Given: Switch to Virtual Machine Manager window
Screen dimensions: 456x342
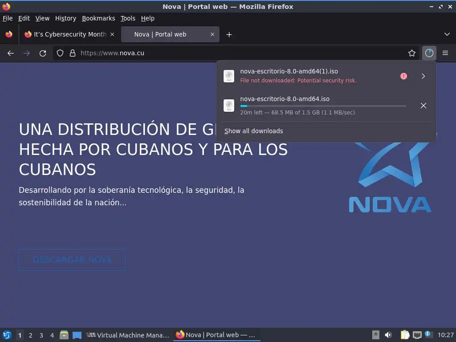Looking at the screenshot, I should tap(128, 335).
